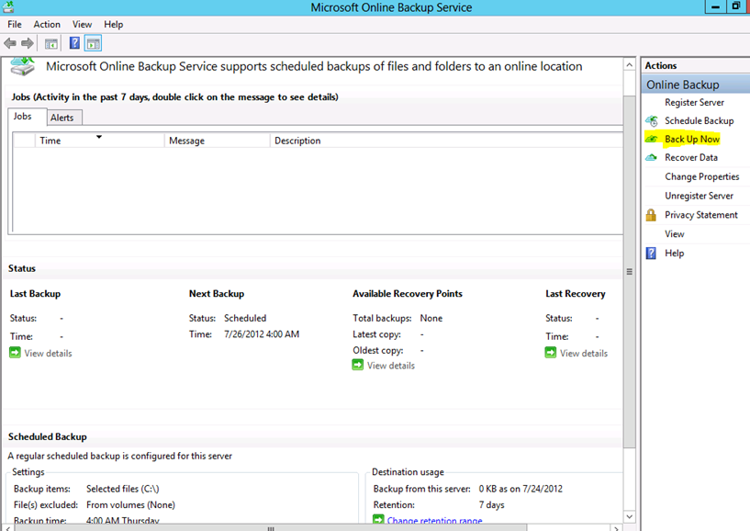Click the green arrow under Last Backup
Image resolution: width=750 pixels, height=531 pixels.
pos(15,353)
